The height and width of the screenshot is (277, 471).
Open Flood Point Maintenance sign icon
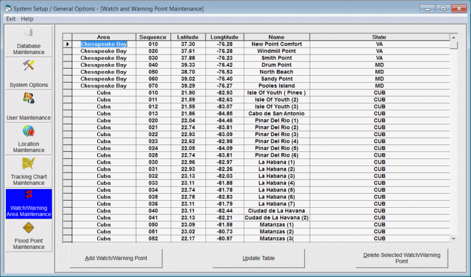(x=28, y=228)
